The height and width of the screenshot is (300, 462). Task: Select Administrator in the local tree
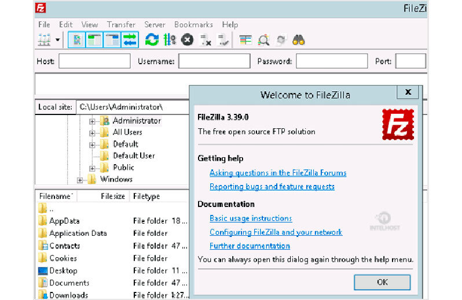(x=137, y=121)
